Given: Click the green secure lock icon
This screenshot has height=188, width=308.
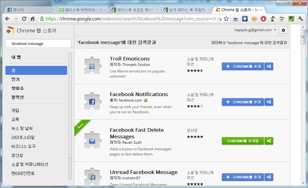Looking at the screenshot, I should click(42, 19).
